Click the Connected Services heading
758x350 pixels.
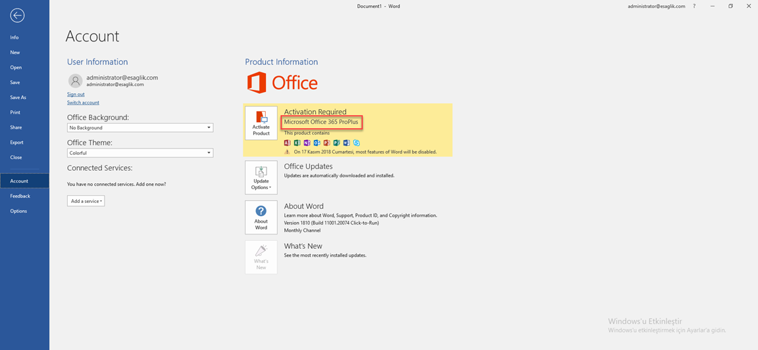[x=99, y=168]
